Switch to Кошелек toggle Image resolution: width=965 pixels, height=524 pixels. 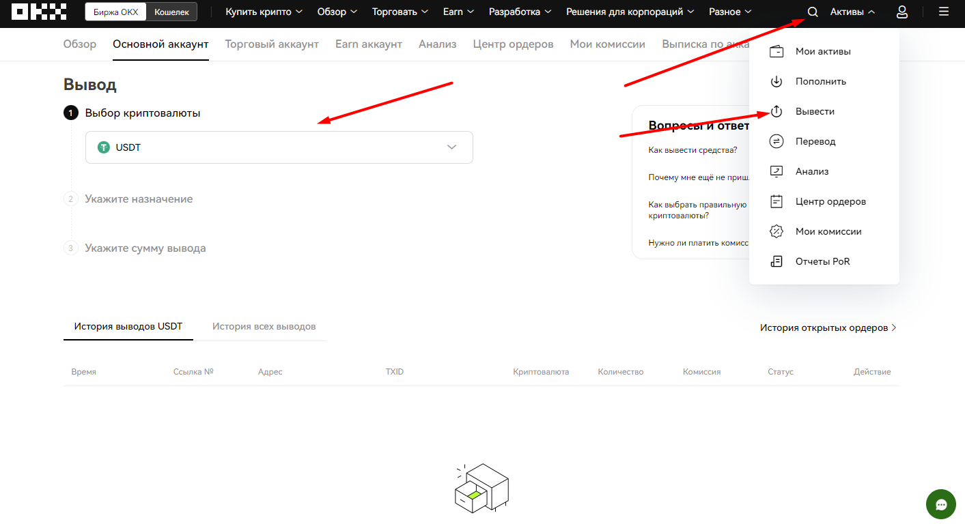171,12
